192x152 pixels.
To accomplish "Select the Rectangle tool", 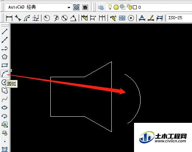I will click(x=5, y=65).
